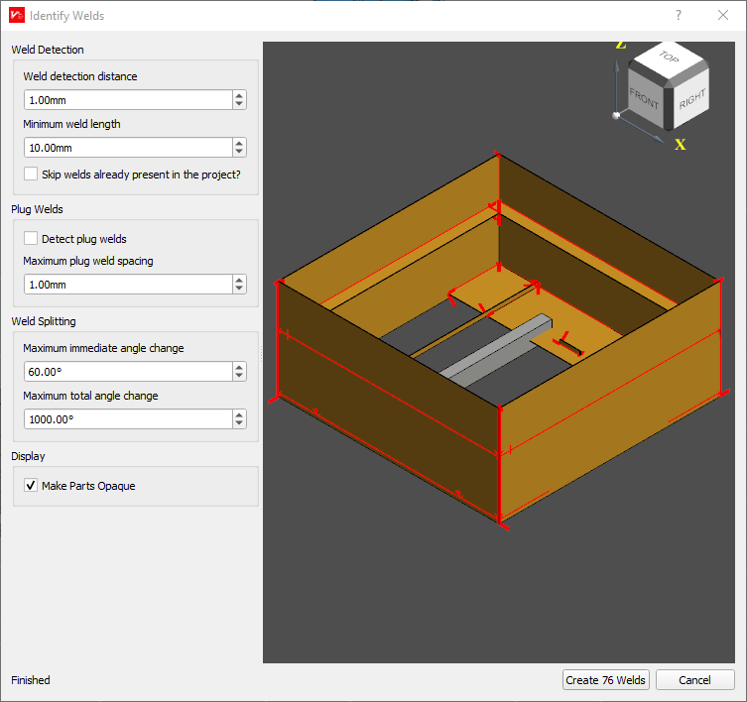Select the Maximum plug weld spacing field
This screenshot has height=702, width=747.
click(x=128, y=285)
